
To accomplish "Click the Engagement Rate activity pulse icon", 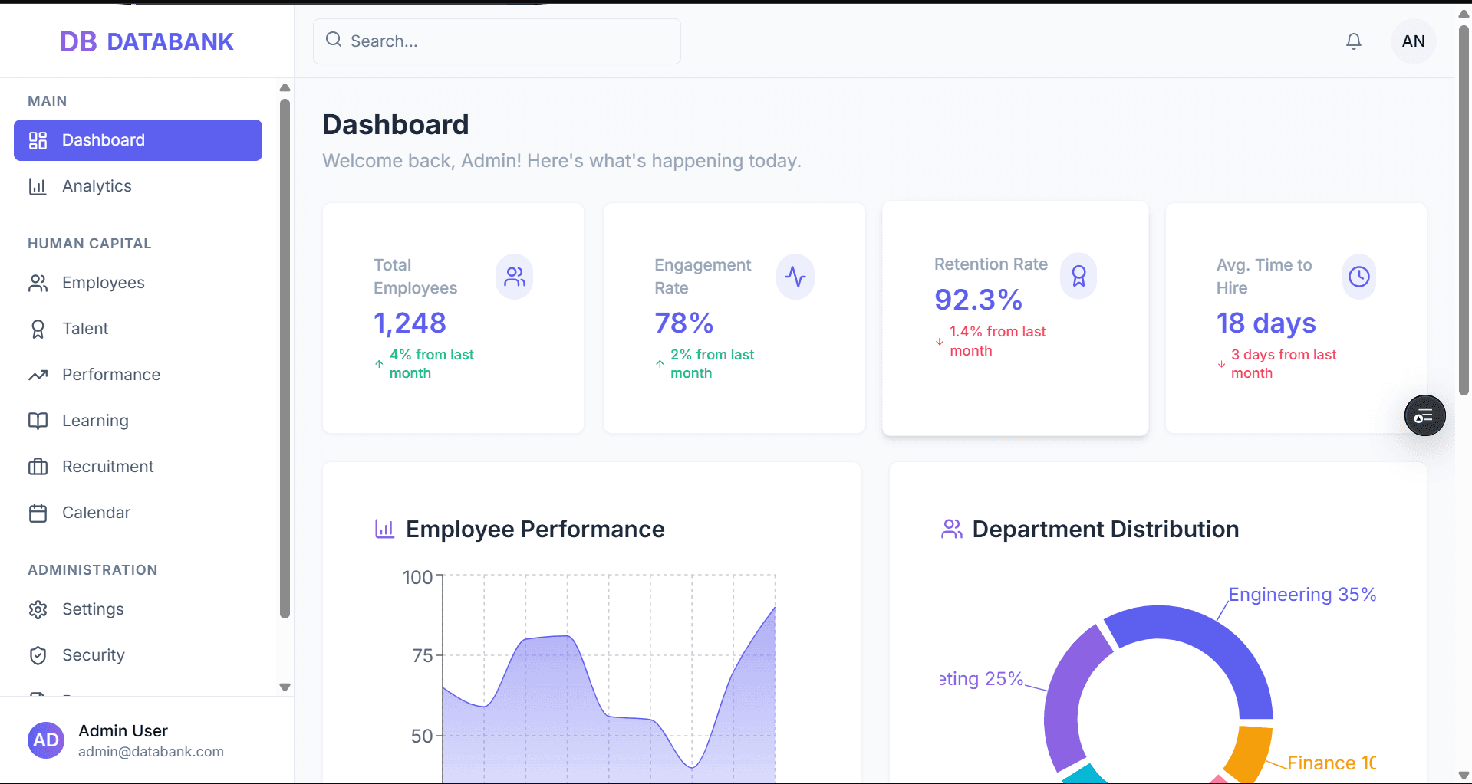I will (x=795, y=277).
